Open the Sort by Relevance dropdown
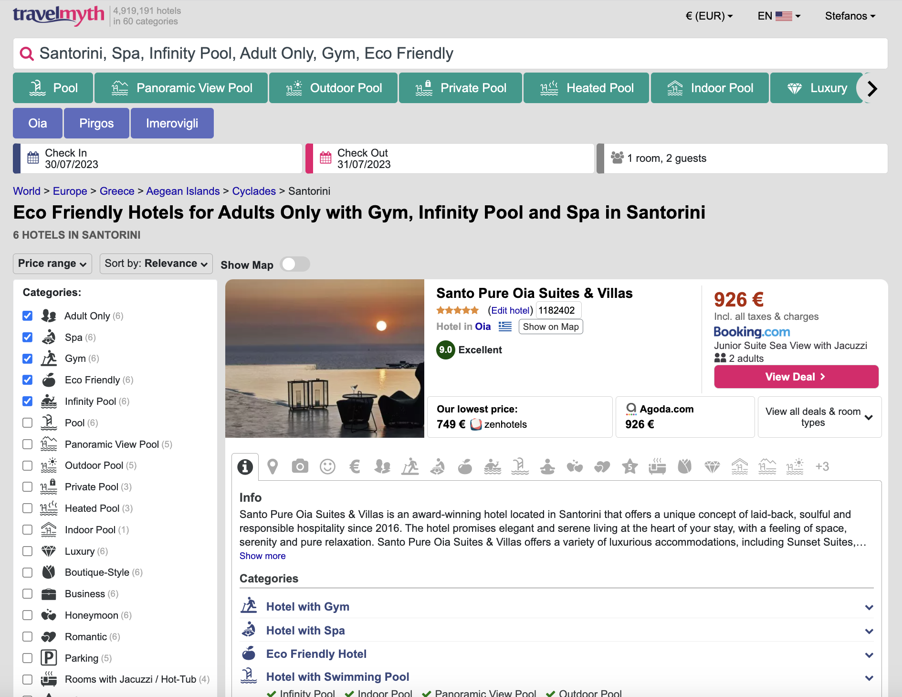 coord(156,264)
